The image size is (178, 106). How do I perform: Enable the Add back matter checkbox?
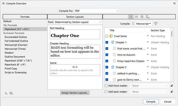click(x=106, y=92)
